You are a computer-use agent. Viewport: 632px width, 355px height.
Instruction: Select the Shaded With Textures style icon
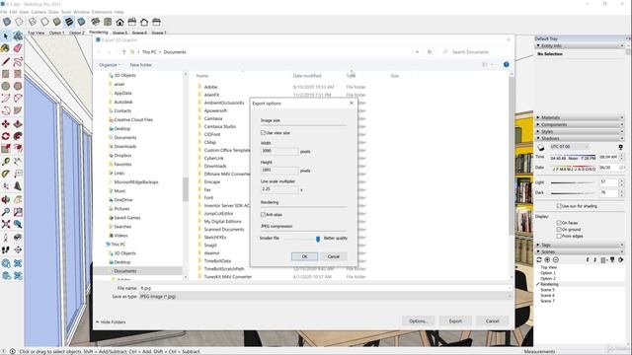69,22
